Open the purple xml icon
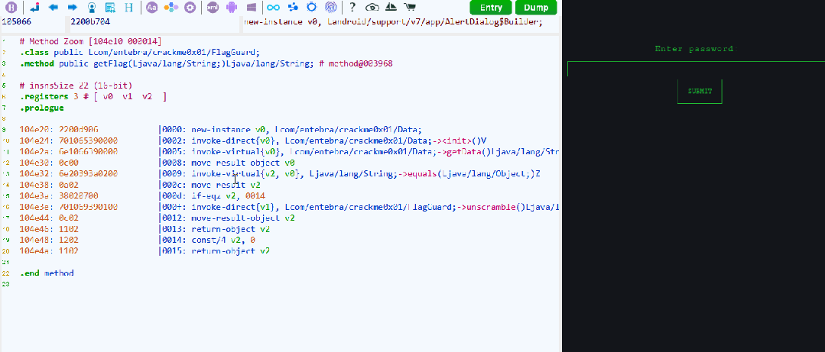The height and width of the screenshot is (352, 825). (x=213, y=8)
